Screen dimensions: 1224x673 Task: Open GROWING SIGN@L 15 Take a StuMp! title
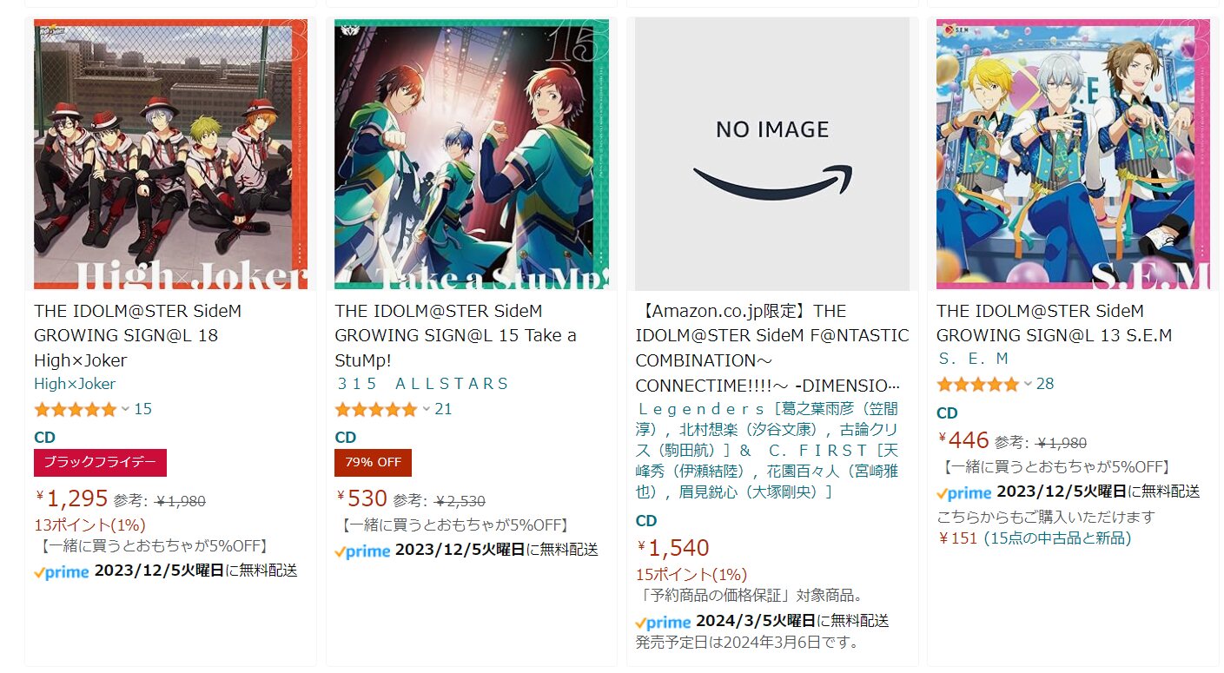click(455, 335)
